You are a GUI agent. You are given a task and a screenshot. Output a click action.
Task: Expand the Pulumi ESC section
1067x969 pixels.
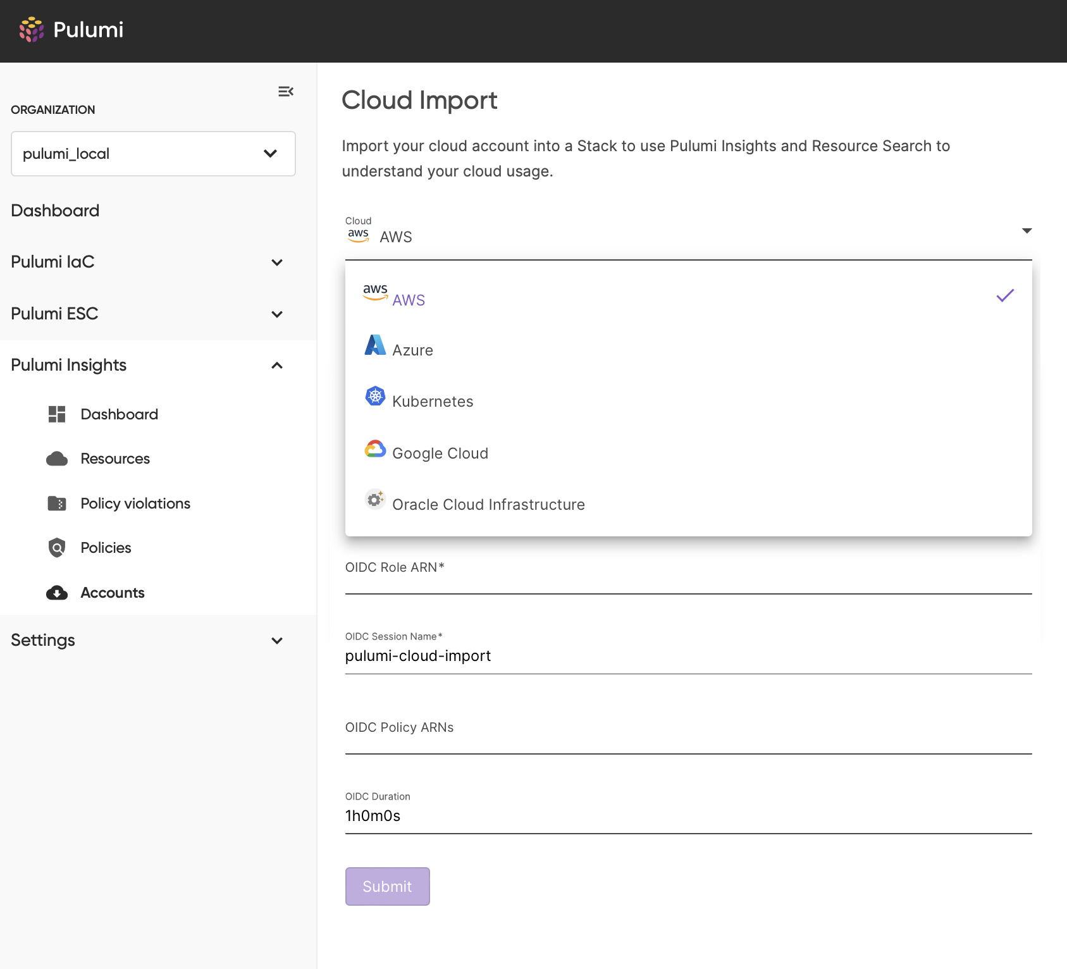tap(147, 314)
